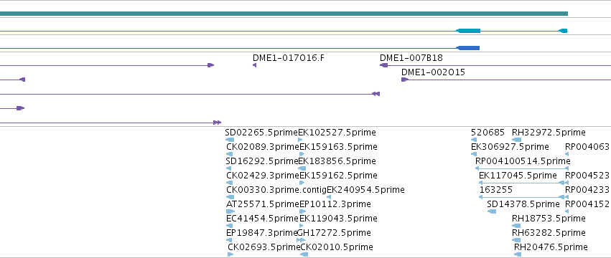Click the SD14378.5prime EST arrow glyph
This screenshot has height=258, width=611.
[x=492, y=211]
